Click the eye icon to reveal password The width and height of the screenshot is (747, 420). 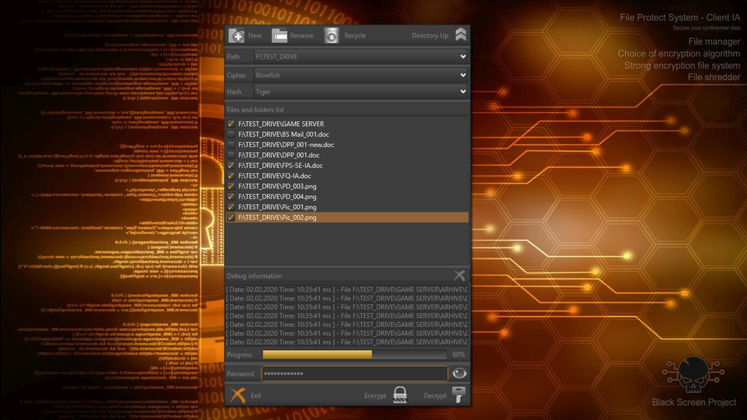459,373
